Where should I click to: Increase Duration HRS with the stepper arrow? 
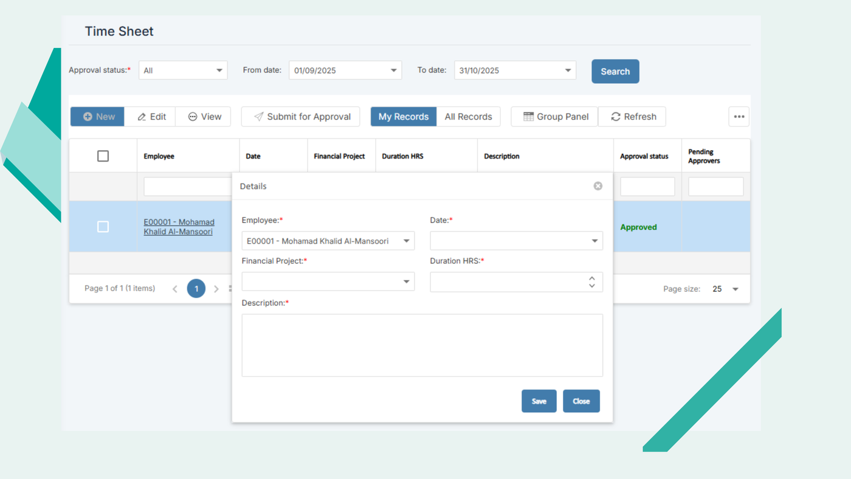[592, 278]
